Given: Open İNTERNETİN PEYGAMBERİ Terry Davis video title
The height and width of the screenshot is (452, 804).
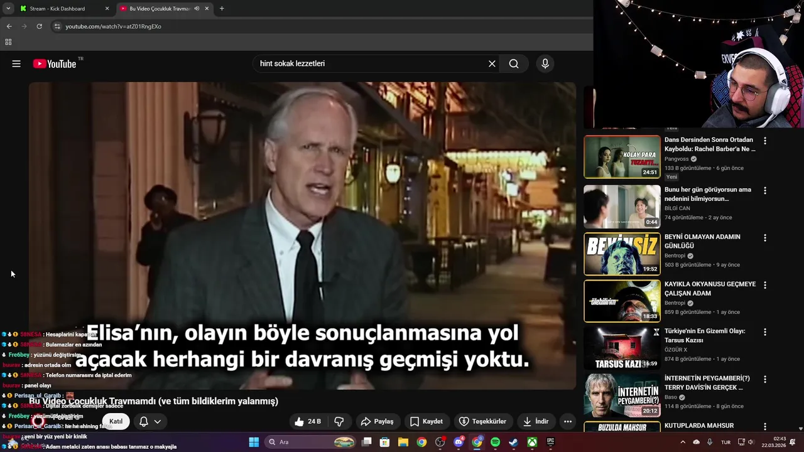Looking at the screenshot, I should pyautogui.click(x=707, y=383).
